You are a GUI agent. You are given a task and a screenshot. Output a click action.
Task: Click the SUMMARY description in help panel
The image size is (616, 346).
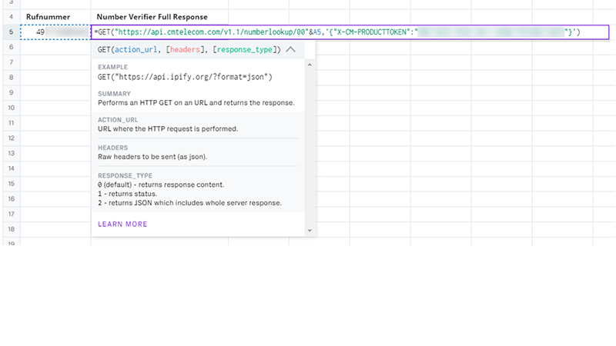pyautogui.click(x=196, y=103)
